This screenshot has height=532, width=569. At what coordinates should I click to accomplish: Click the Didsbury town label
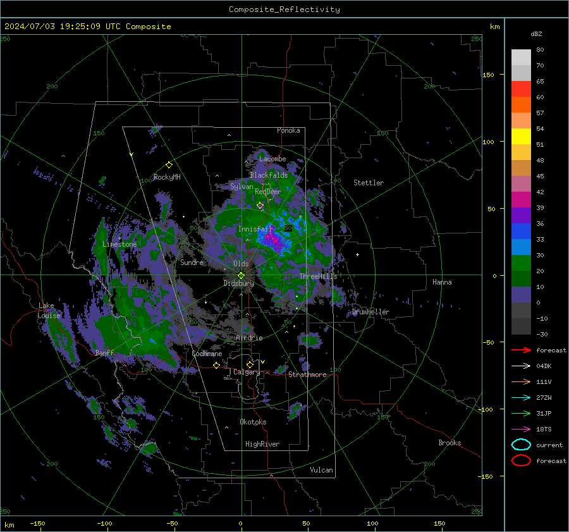[x=239, y=283]
